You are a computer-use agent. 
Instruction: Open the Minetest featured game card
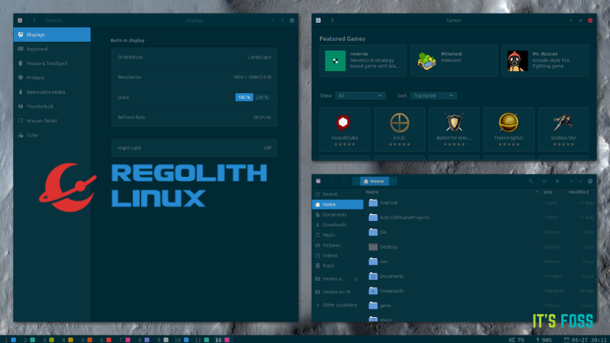454,61
